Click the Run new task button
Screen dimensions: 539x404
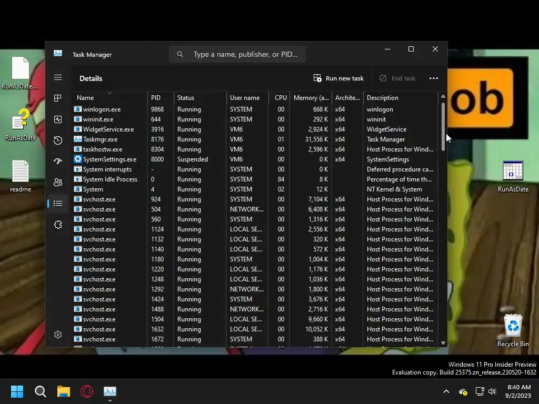(x=338, y=78)
